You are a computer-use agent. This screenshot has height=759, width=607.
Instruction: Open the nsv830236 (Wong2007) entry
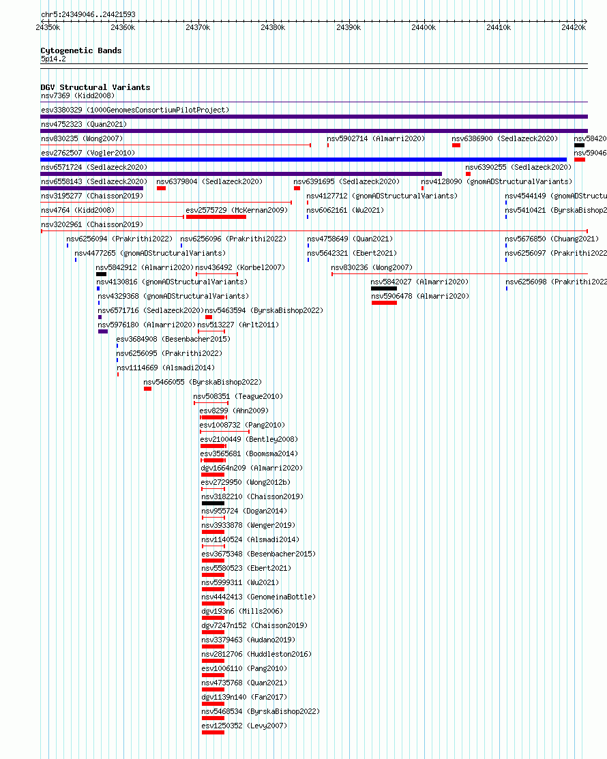(x=372, y=268)
